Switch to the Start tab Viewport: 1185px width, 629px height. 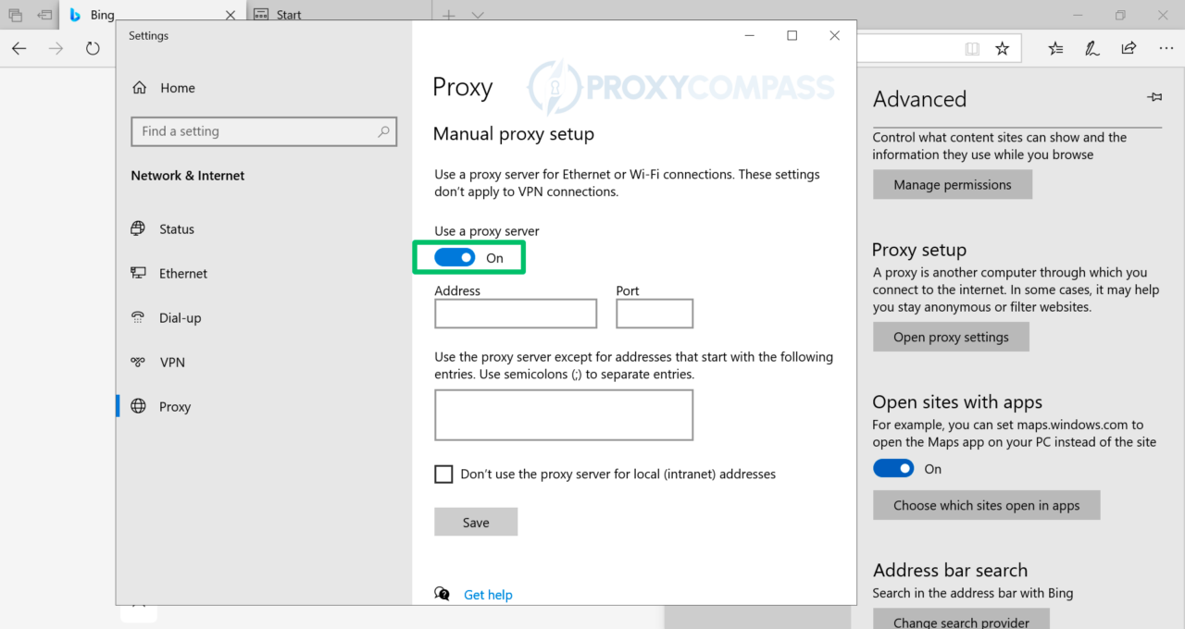click(x=287, y=14)
